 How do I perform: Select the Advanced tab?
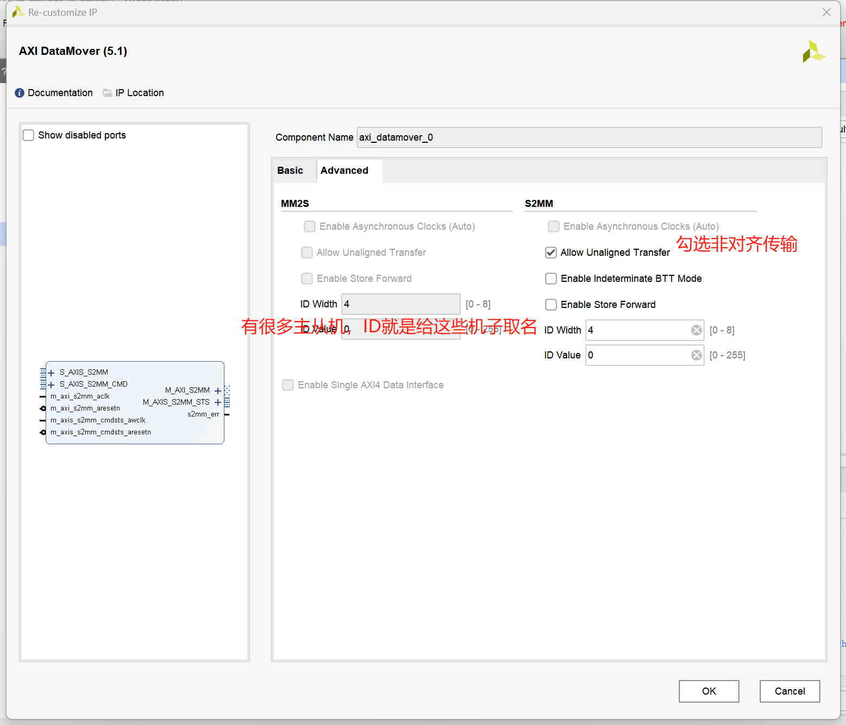[344, 170]
